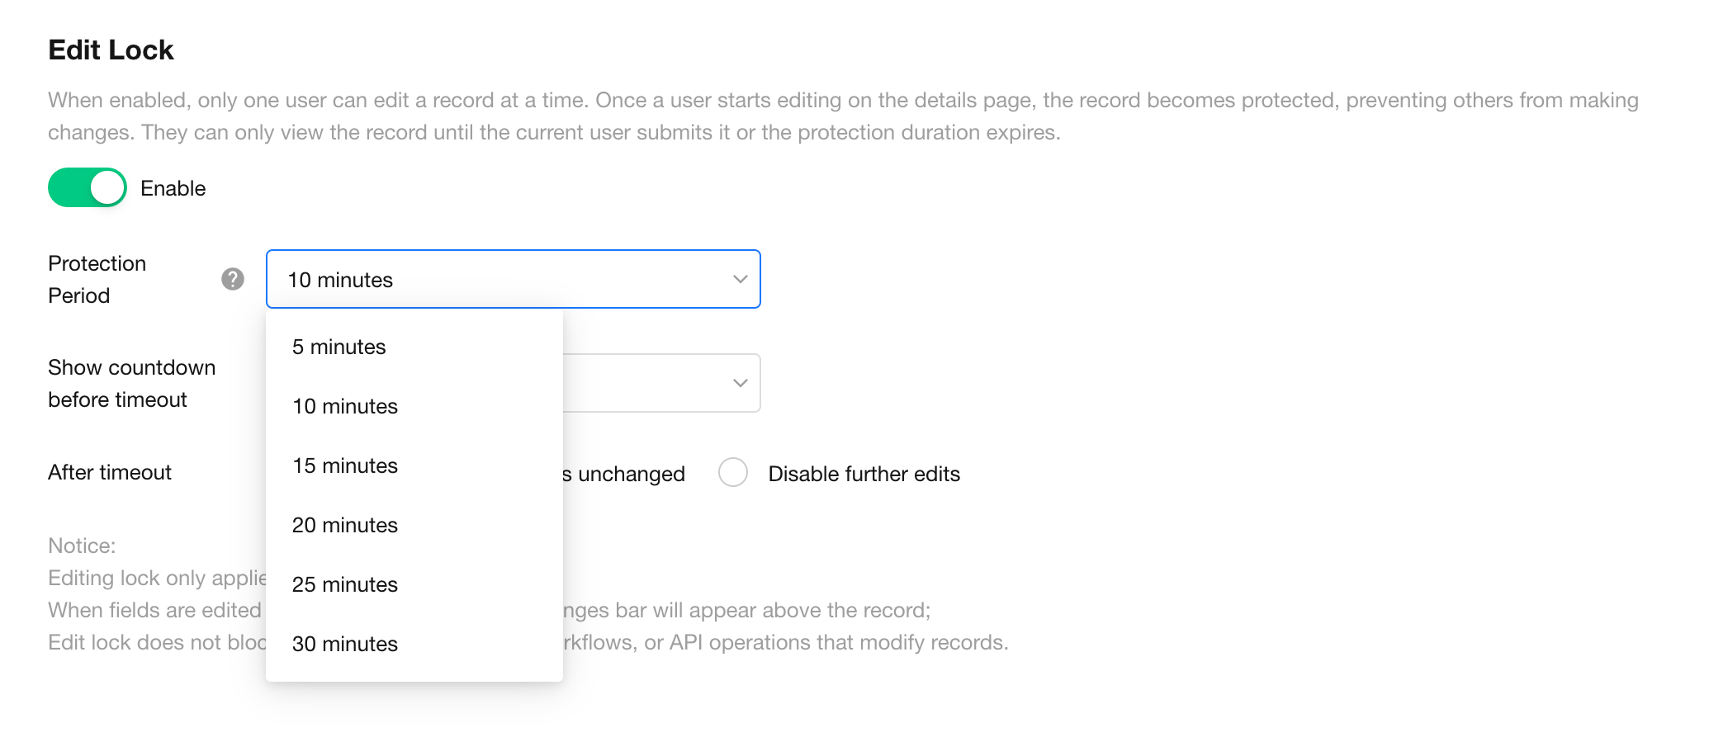Screen dimensions: 1709x756
Task: Choose 10 minutes from the dropdown list
Action: coord(345,406)
